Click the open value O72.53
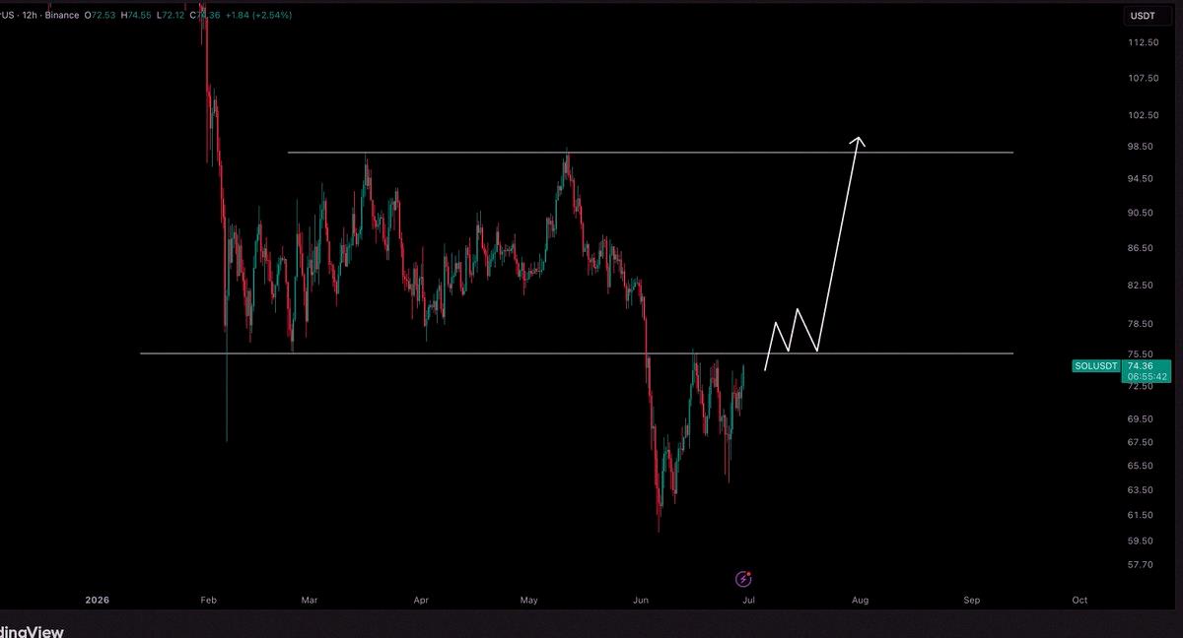Viewport: 1183px width, 638px height. (103, 16)
